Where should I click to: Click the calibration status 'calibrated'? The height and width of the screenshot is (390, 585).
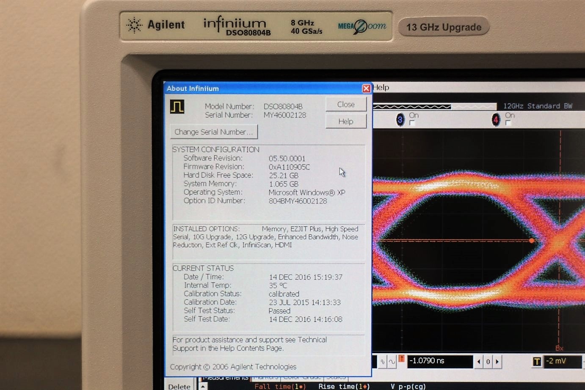284,294
